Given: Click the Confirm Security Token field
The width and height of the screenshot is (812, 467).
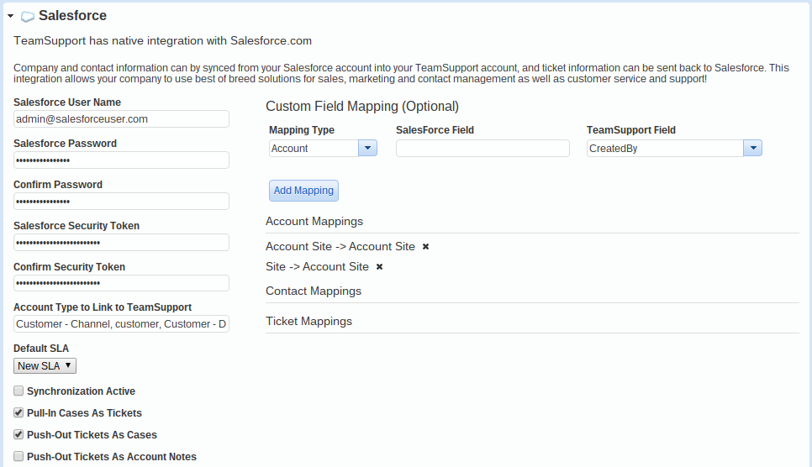Looking at the screenshot, I should pyautogui.click(x=121, y=283).
